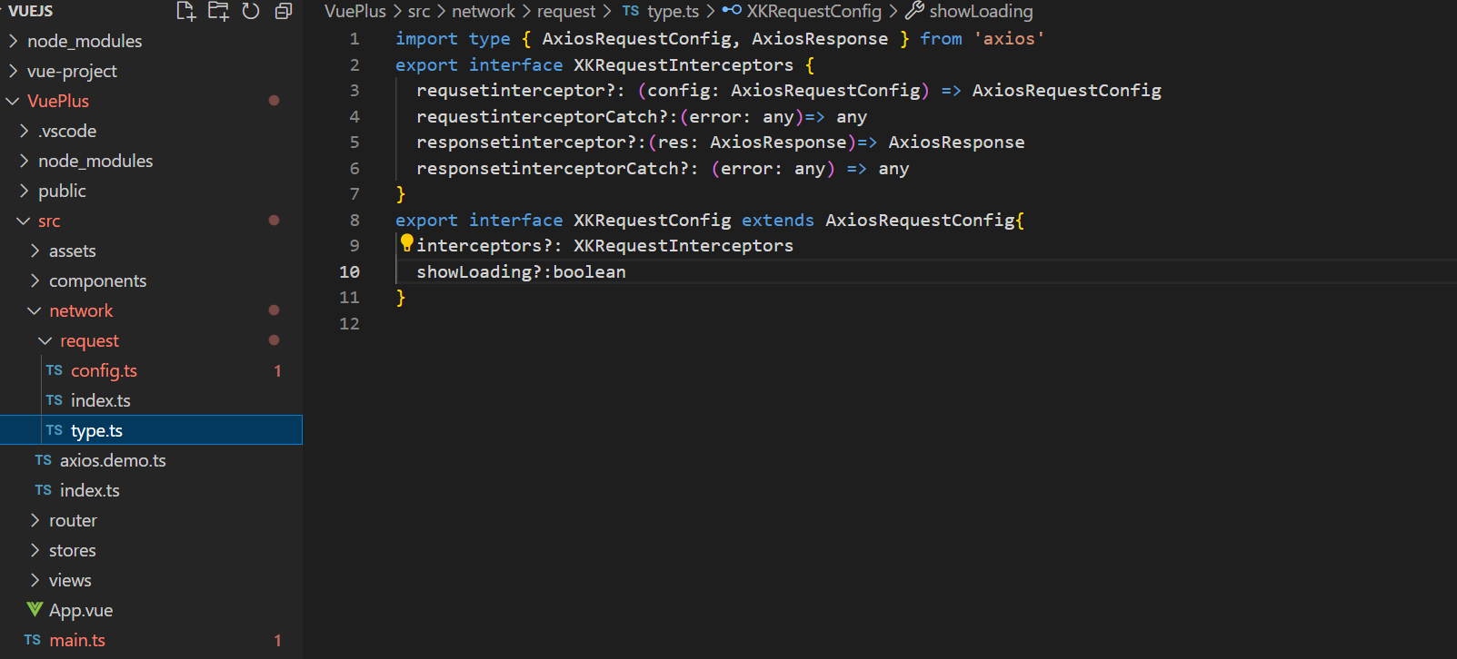Viewport: 1457px width, 659px height.
Task: Open the axios.demo.ts file
Action: (x=113, y=460)
